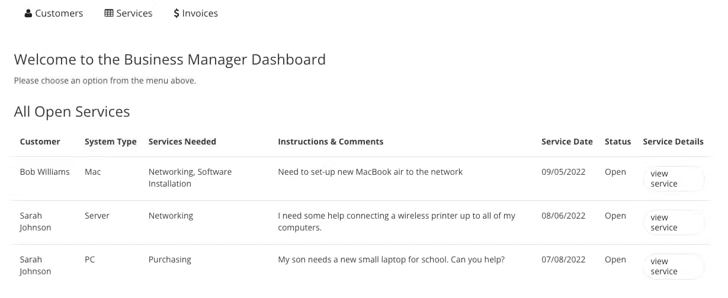Click the System Type column header
Image resolution: width=728 pixels, height=298 pixels.
click(x=110, y=142)
